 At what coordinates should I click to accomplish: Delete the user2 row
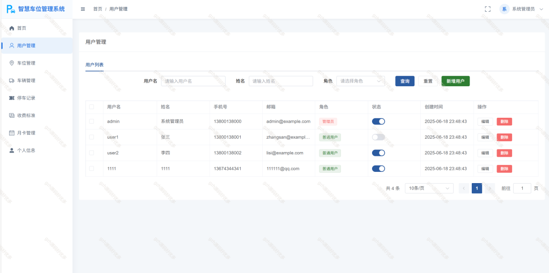tap(504, 153)
